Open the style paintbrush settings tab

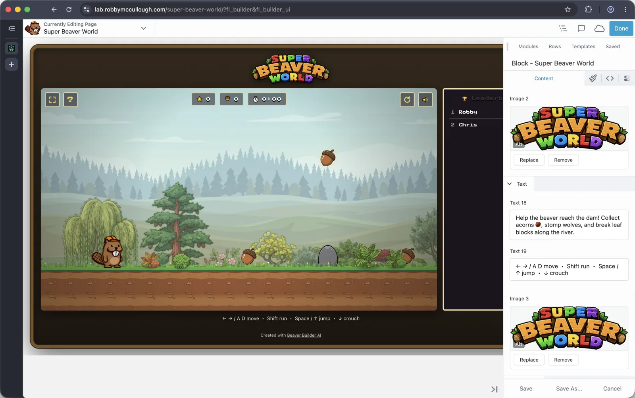pos(593,78)
